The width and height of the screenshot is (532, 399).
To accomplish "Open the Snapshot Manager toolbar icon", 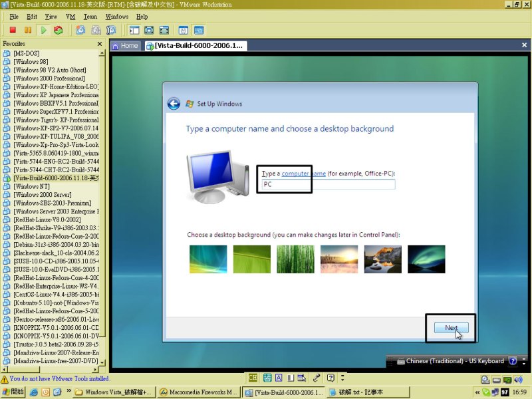I will click(111, 30).
